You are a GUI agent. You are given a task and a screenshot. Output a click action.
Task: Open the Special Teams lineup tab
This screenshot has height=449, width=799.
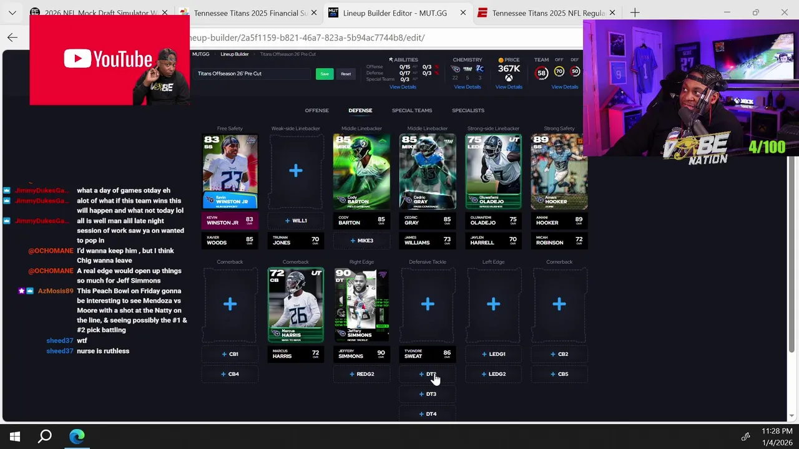click(x=412, y=110)
